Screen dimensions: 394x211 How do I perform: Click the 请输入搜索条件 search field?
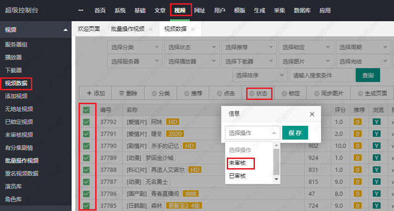[x=321, y=75]
